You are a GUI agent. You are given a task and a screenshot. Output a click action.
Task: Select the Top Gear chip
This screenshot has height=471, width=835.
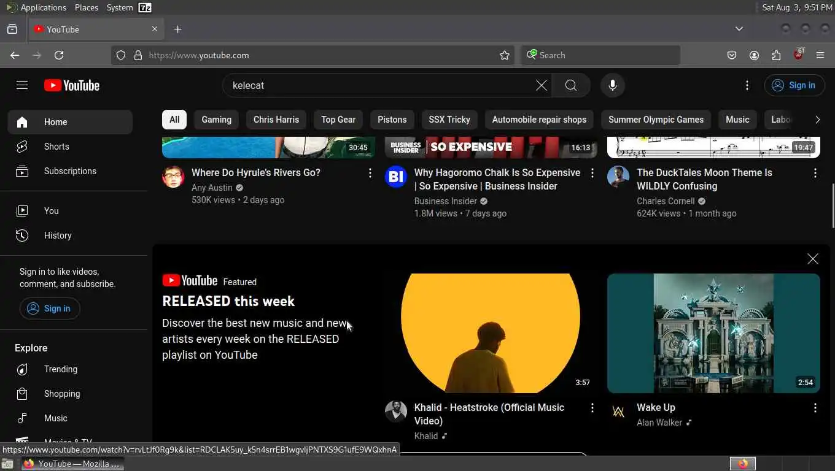click(x=338, y=120)
